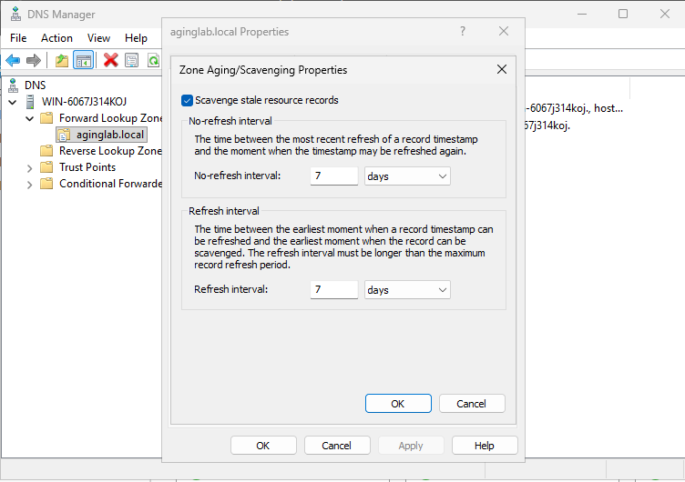
Task: Select the WIN-6067J314KOJ server node
Action: (84, 102)
